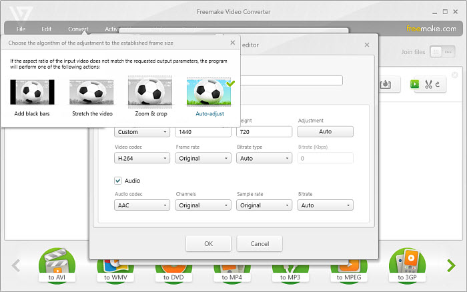Select the Add black bars thumbnail
The image size is (467, 292).
[x=32, y=92]
